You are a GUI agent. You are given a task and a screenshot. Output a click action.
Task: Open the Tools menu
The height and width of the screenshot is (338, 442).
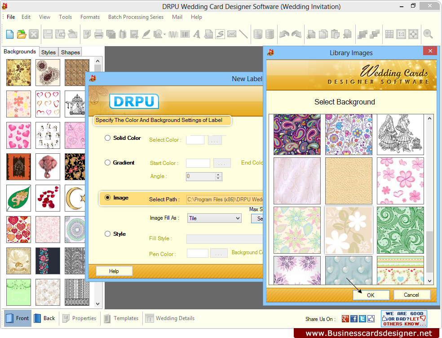point(66,17)
